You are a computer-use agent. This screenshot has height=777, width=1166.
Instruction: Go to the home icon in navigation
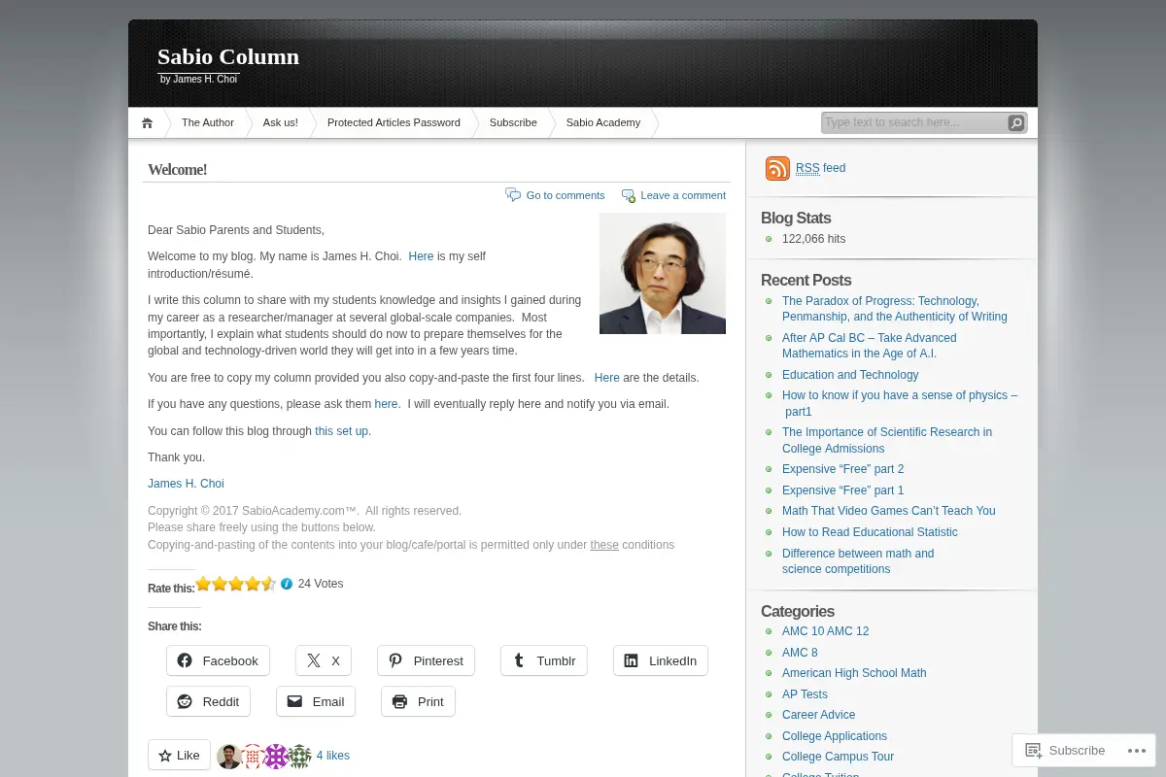pyautogui.click(x=147, y=122)
